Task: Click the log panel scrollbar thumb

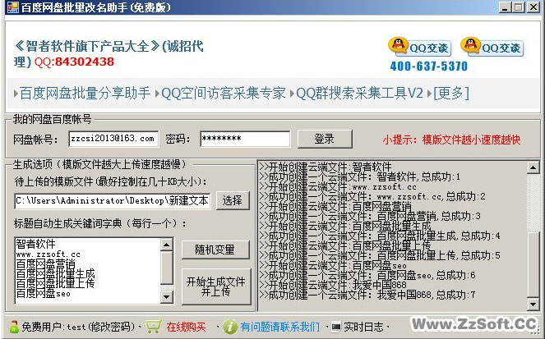Action: tap(533, 264)
